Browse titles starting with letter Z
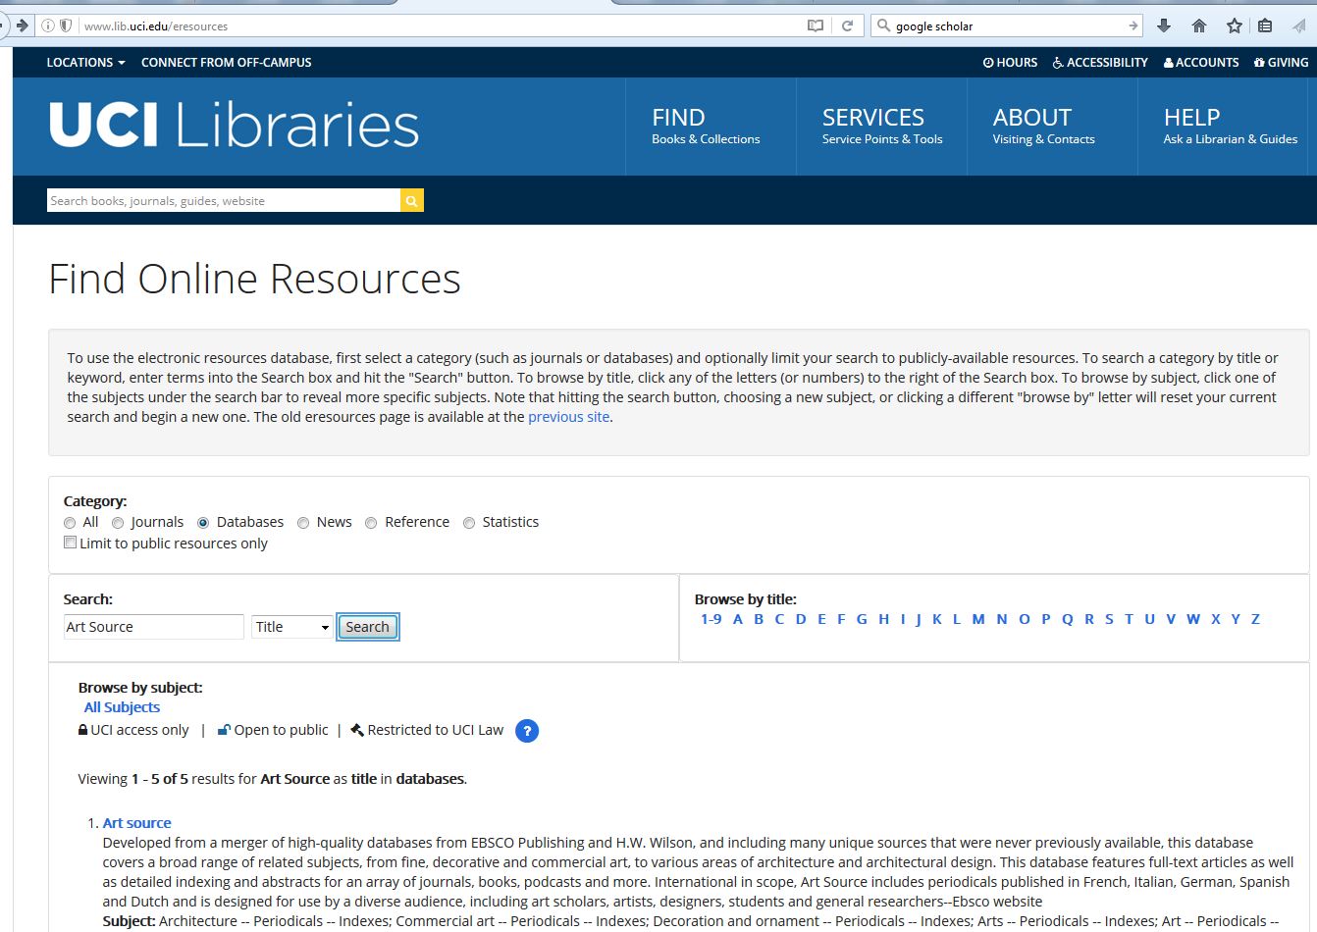Screen dimensions: 1317x932 1255,619
